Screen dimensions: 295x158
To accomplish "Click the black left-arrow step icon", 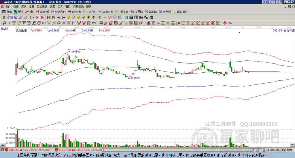I will (x=59, y=18).
